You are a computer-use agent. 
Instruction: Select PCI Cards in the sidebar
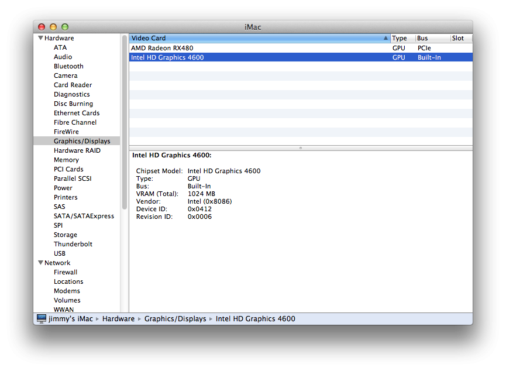click(68, 169)
